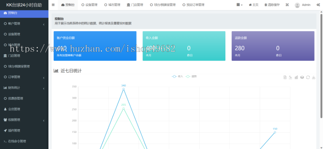This screenshot has height=149, width=323.
Task: Switch to the 门店管理 top tab
Action: tap(135, 5)
